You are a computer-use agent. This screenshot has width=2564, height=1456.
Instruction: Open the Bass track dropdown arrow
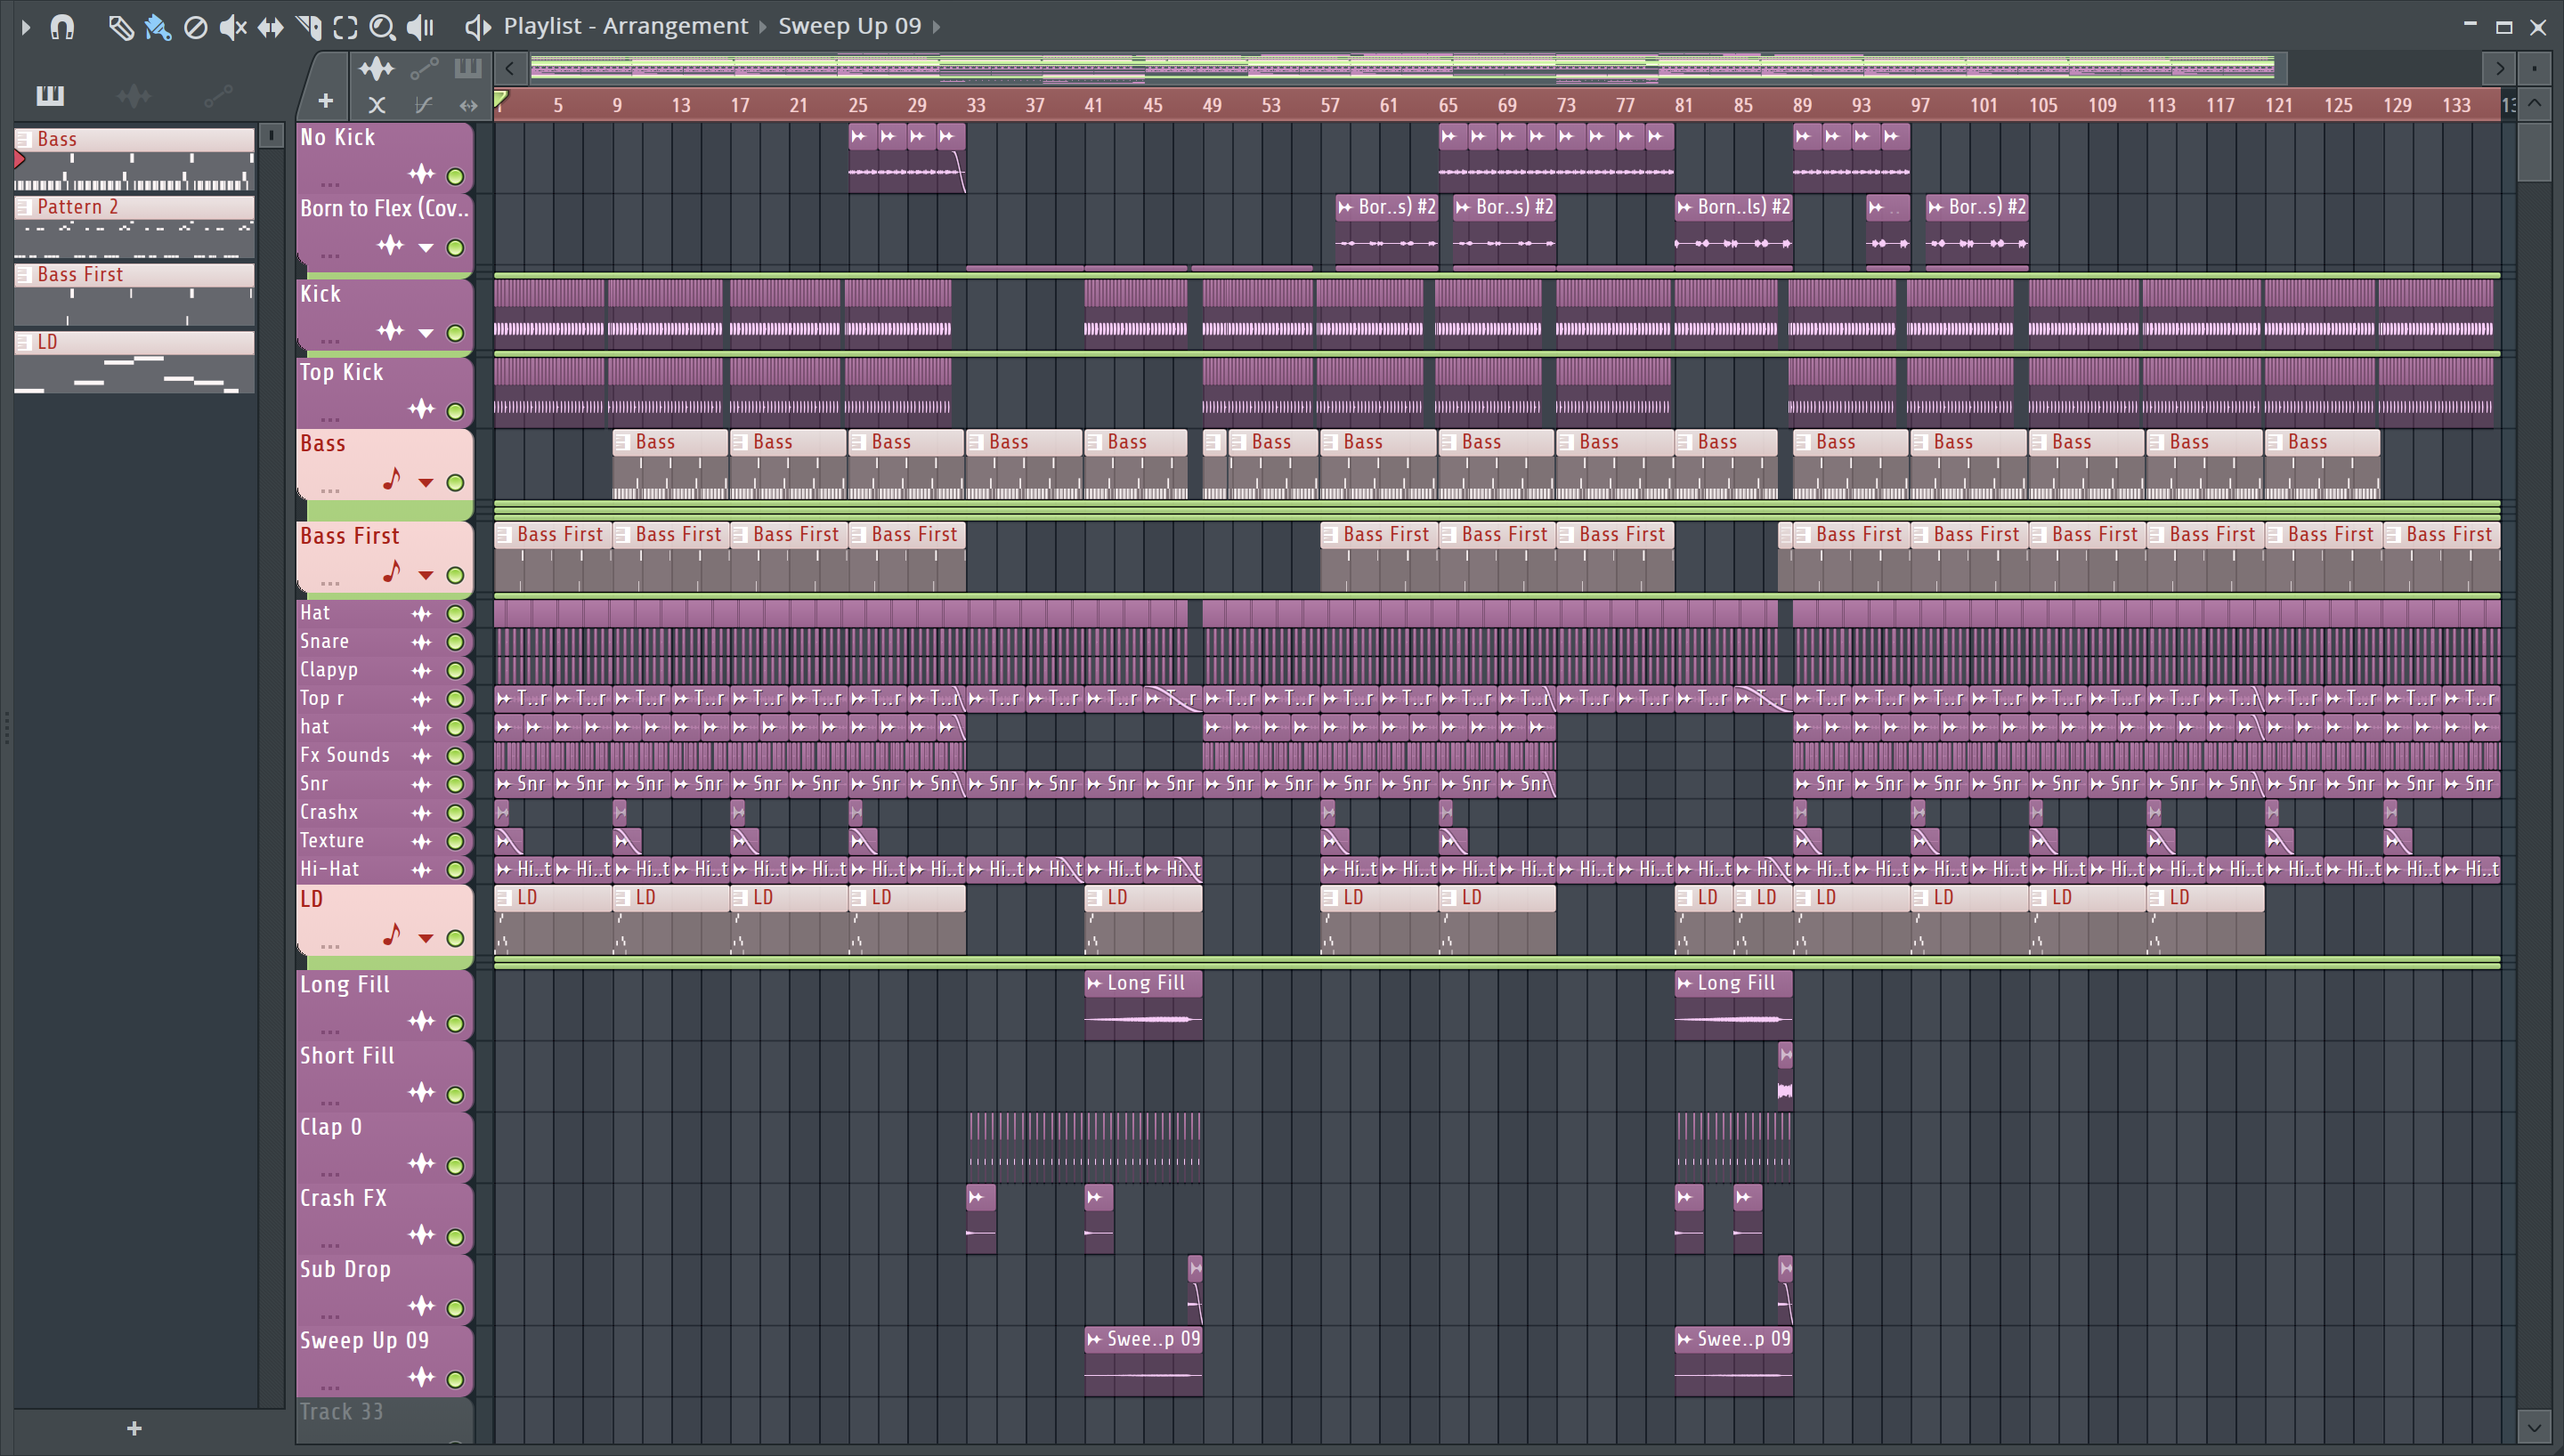(426, 483)
